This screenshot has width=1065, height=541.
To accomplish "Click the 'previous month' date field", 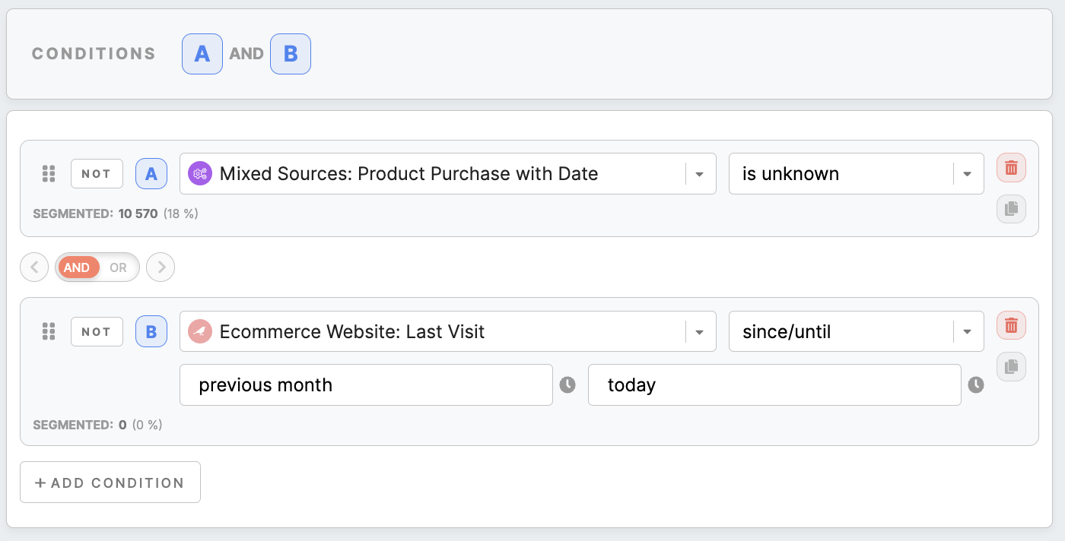I will pos(366,385).
